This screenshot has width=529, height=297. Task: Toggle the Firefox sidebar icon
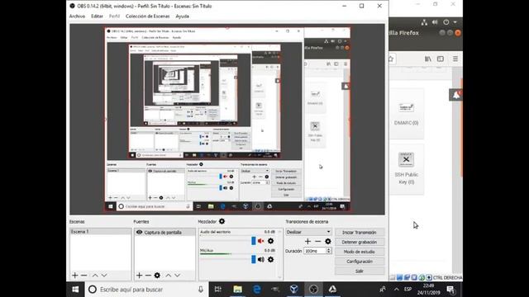441,59
